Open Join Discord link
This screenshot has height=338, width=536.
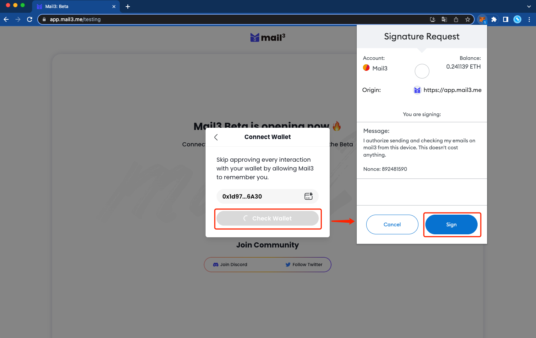click(230, 265)
